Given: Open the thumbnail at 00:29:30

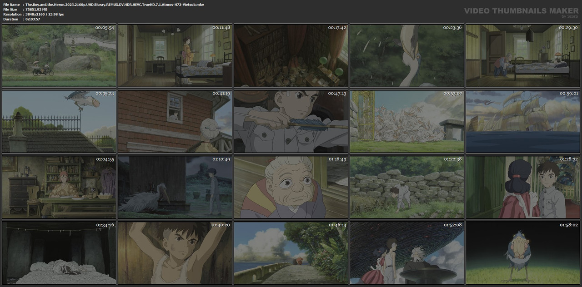Looking at the screenshot, I should 523,56.
